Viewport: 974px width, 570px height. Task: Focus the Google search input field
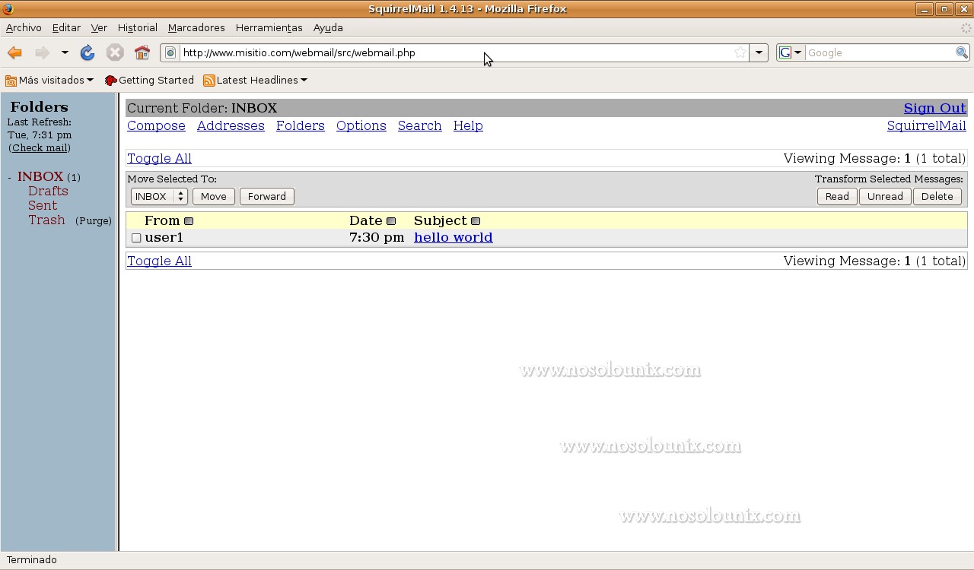pyautogui.click(x=880, y=52)
